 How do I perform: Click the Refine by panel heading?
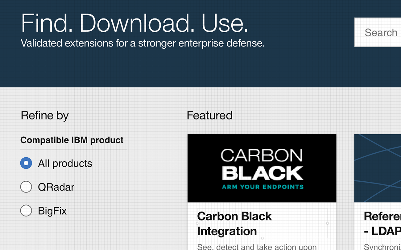pos(44,115)
